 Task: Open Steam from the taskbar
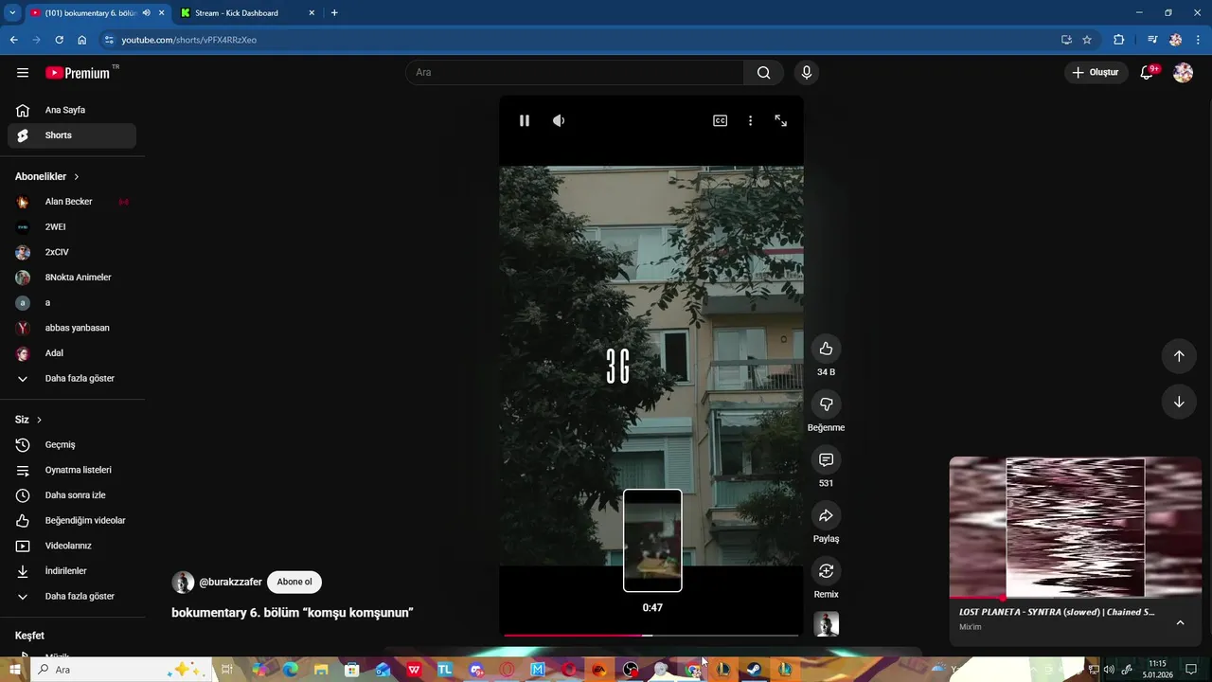[754, 670]
